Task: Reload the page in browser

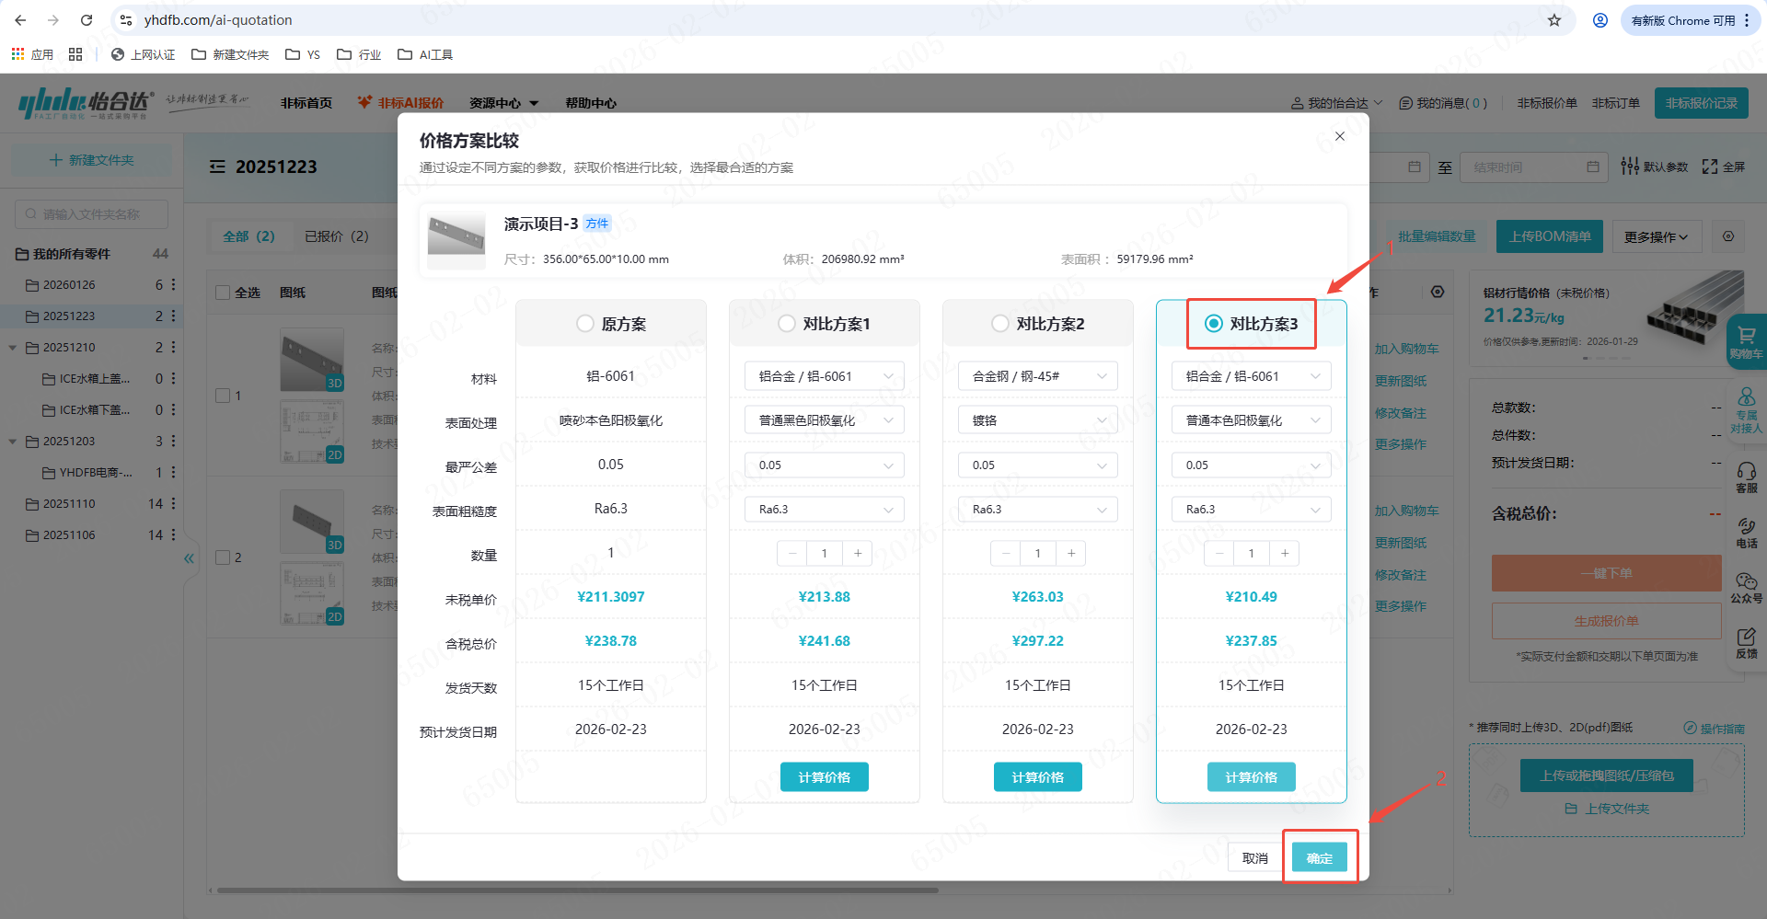Action: click(x=87, y=20)
